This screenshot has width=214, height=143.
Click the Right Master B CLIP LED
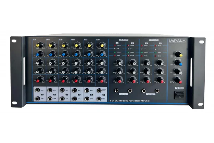pyautogui.click(x=156, y=49)
